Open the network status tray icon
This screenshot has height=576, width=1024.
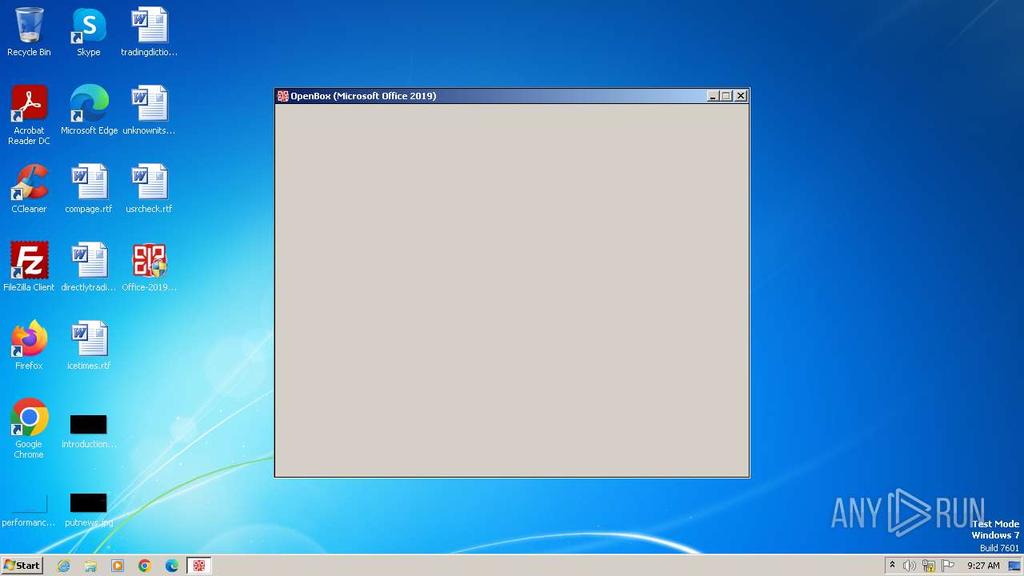coord(929,566)
